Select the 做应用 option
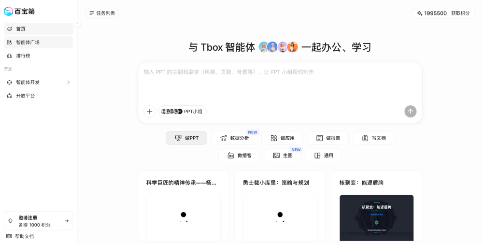 click(282, 138)
